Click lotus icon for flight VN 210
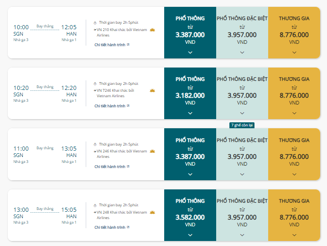327x246 pixels. (152, 30)
